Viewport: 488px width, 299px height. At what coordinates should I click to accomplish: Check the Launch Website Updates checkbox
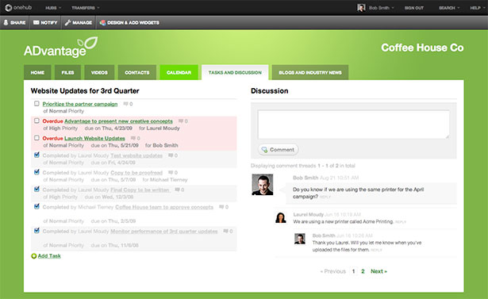[x=37, y=137]
